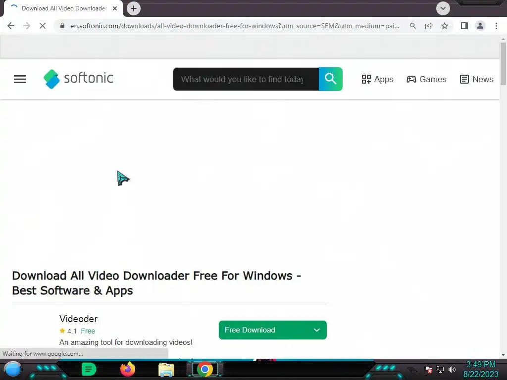This screenshot has width=507, height=380.
Task: Click the Videoder 4.1 star rating
Action: coord(68,331)
